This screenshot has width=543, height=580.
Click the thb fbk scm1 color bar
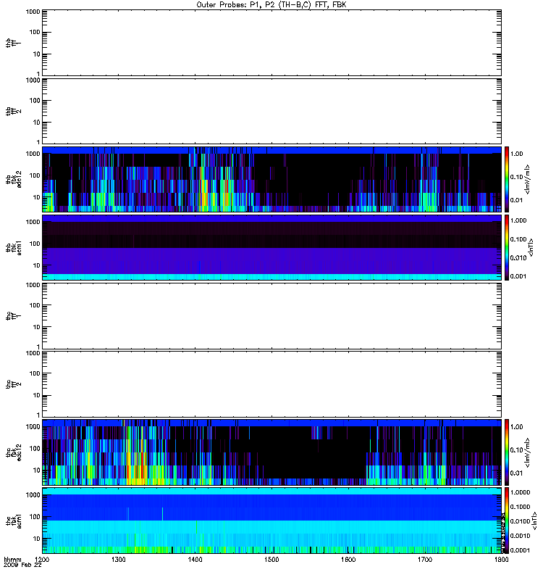coord(507,247)
